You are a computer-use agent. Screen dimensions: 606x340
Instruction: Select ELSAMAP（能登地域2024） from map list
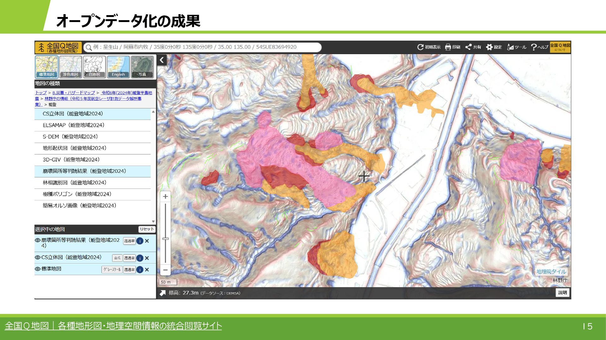click(x=74, y=125)
